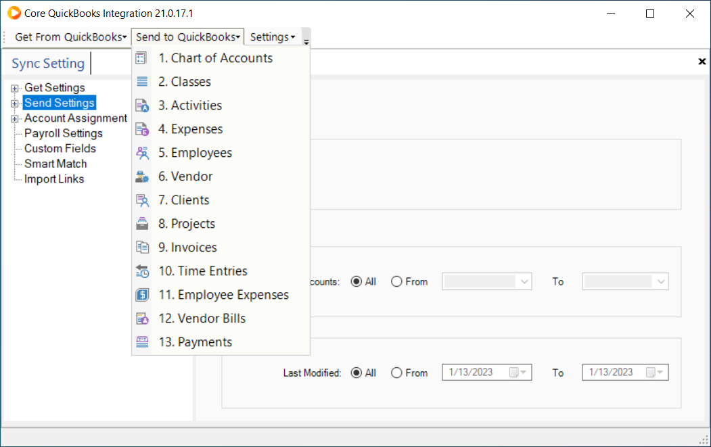Select All radio button for Last Modified

pos(357,373)
